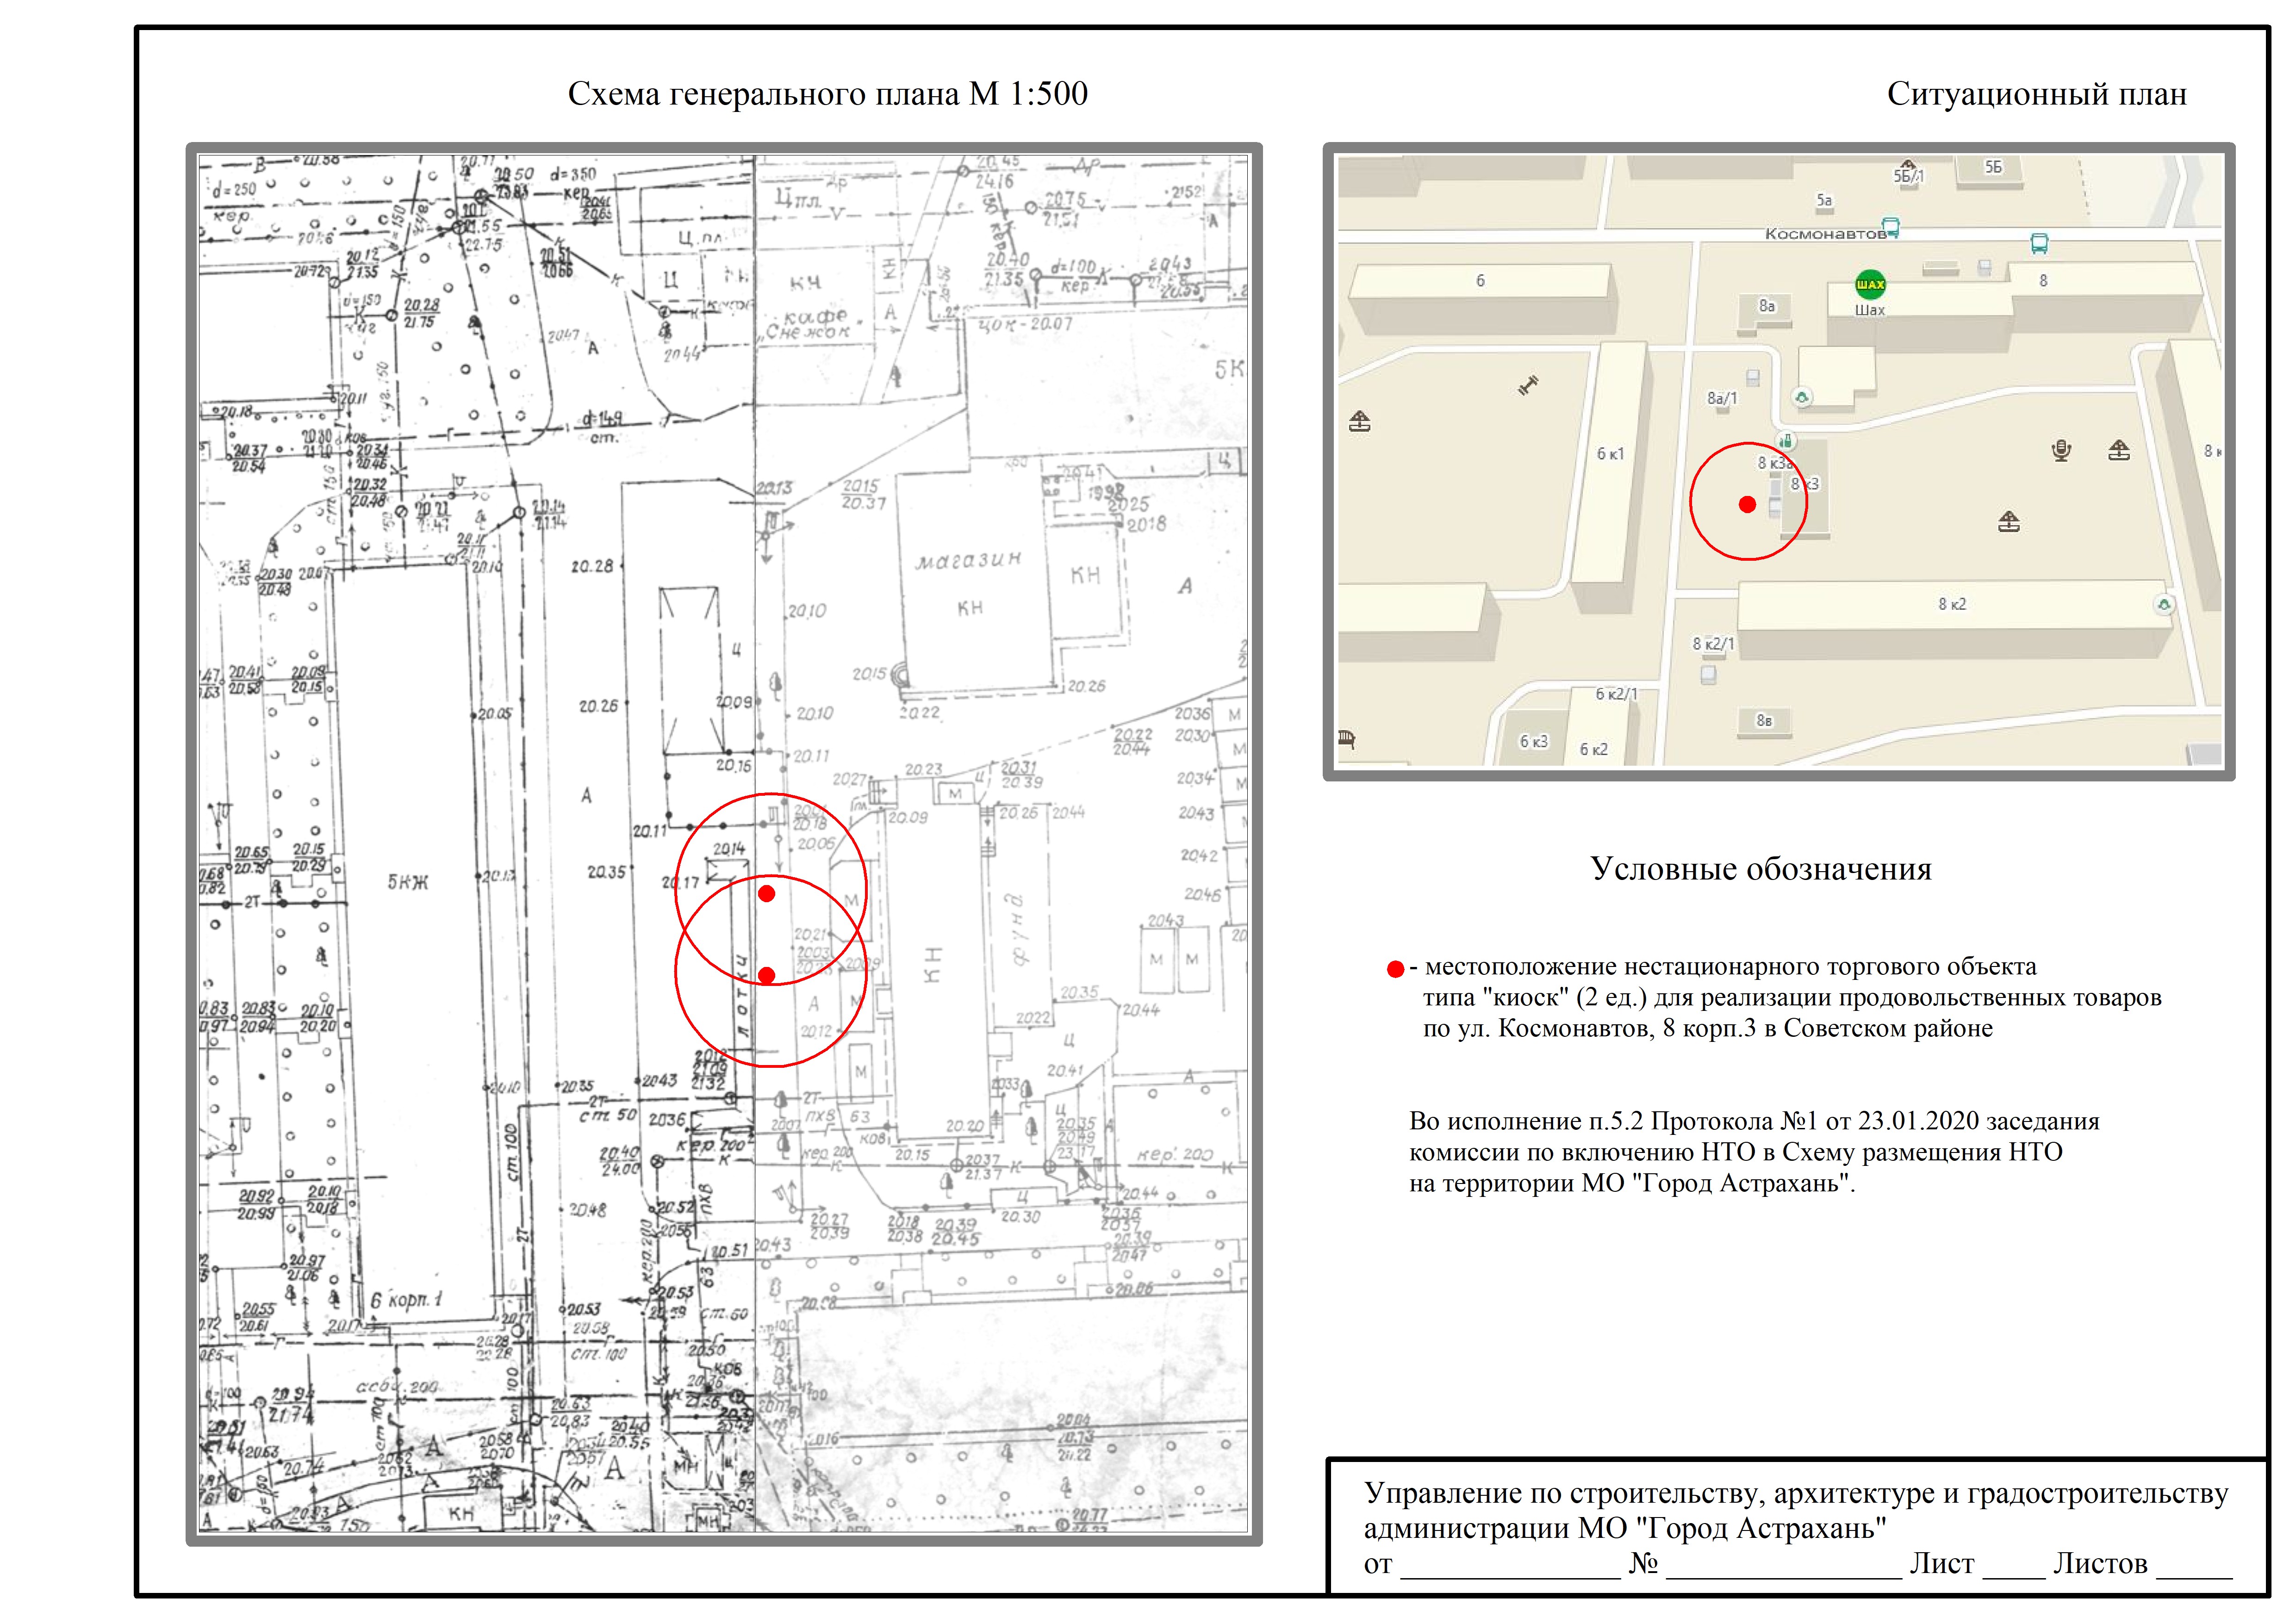This screenshot has width=2296, height=1623.
Task: Click the red location dot on the situational map
Action: click(x=1747, y=505)
